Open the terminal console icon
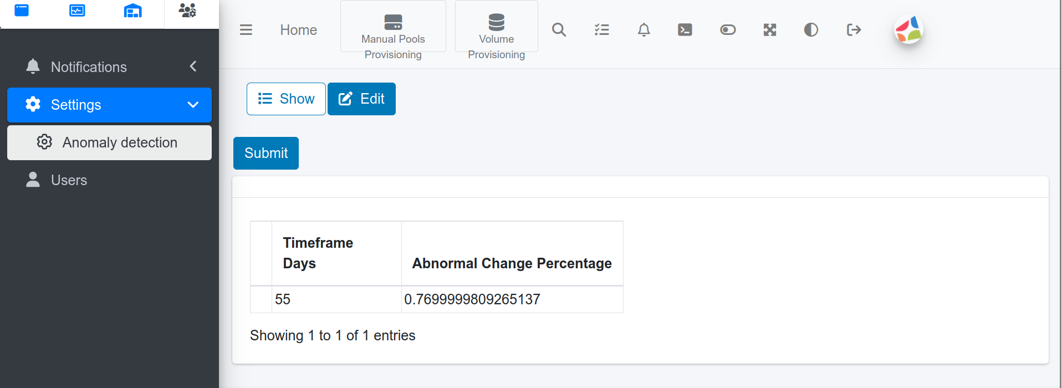Image resolution: width=1062 pixels, height=388 pixels. coord(685,30)
